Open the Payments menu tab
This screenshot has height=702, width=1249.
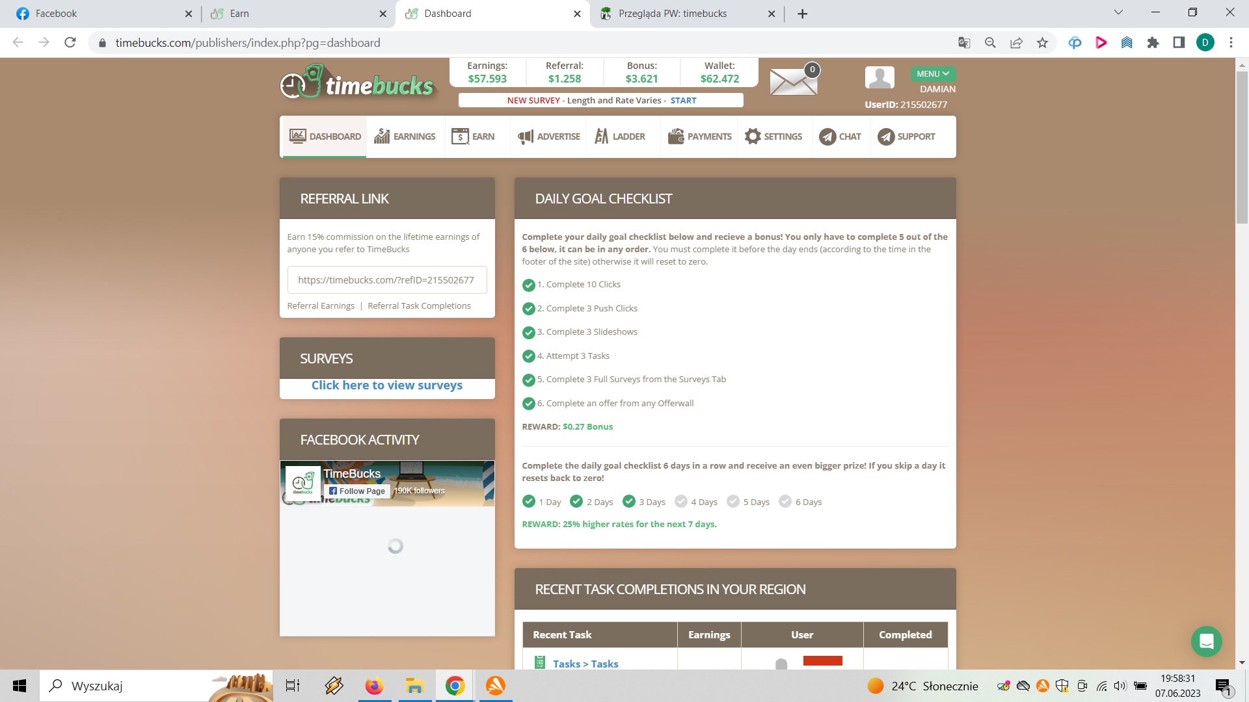[x=700, y=136]
